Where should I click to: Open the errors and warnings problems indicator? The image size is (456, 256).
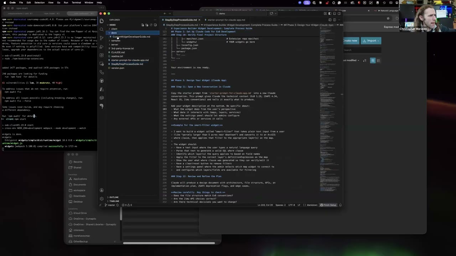127,205
